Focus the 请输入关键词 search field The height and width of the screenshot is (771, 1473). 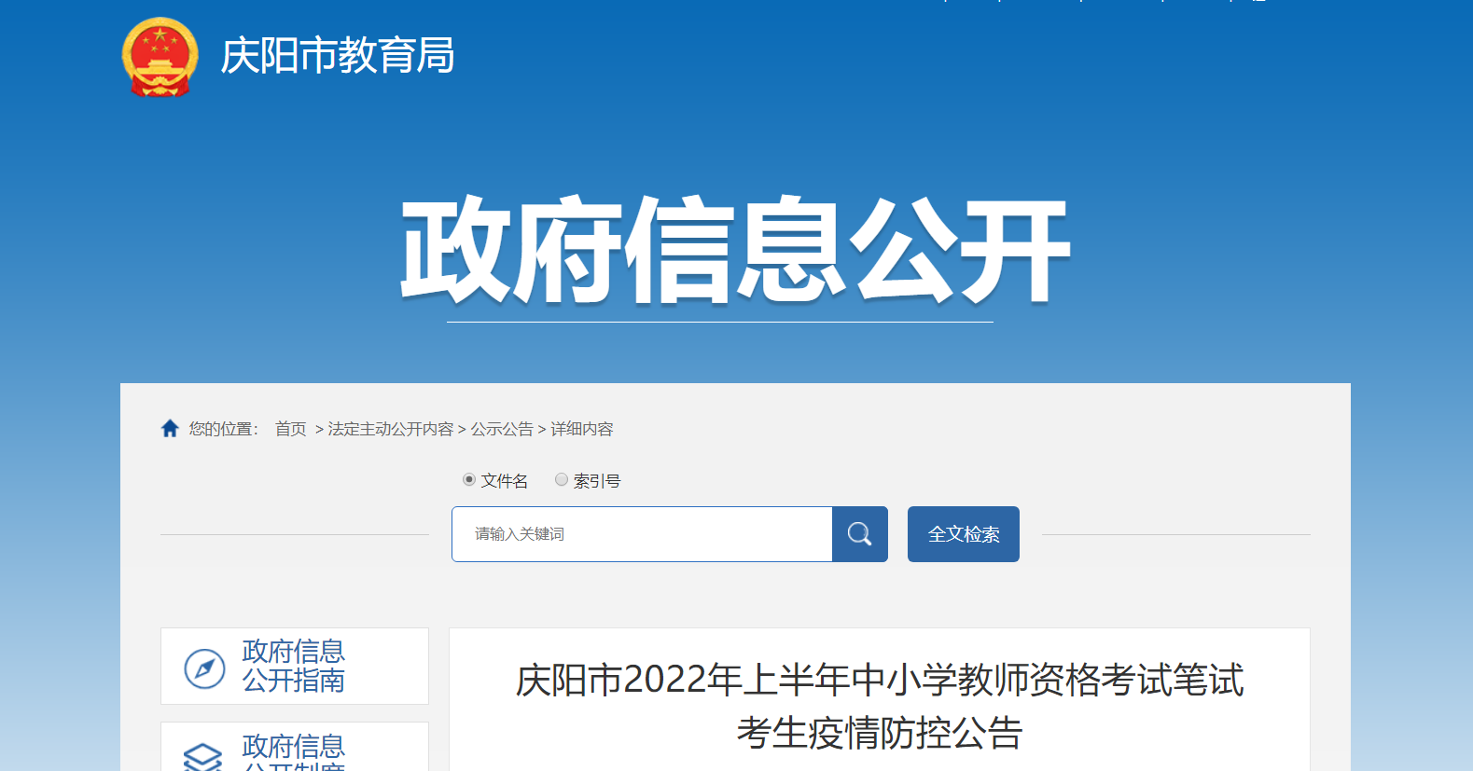[642, 534]
